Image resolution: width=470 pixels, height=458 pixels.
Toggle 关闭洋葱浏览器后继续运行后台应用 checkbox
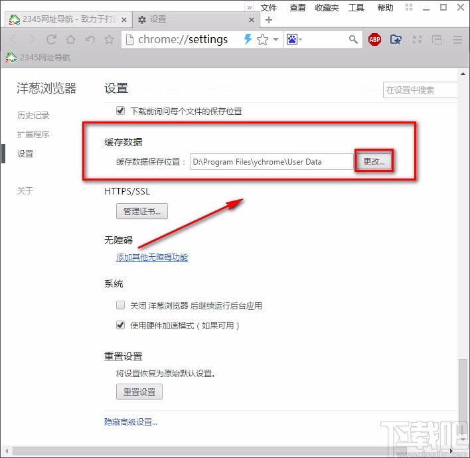click(x=121, y=305)
